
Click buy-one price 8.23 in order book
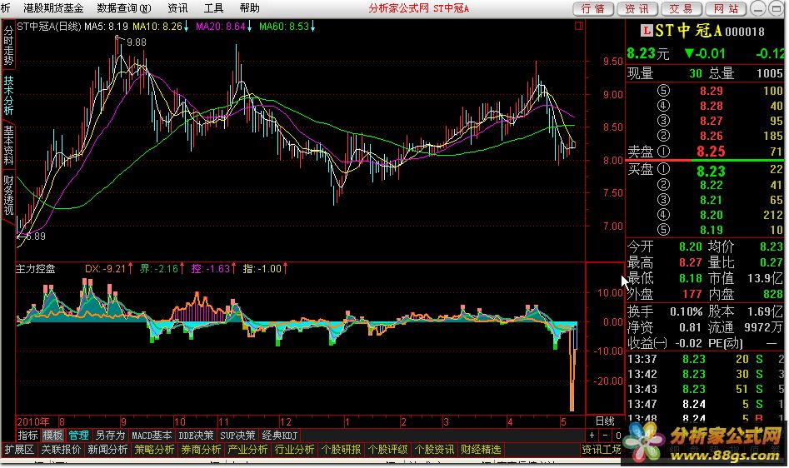click(x=711, y=172)
